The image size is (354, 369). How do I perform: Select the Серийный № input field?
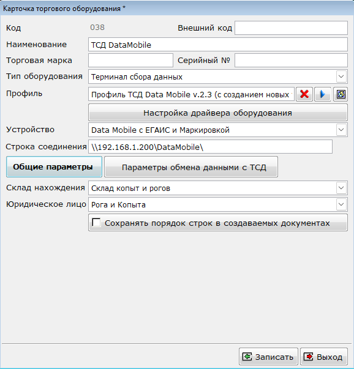(x=291, y=60)
